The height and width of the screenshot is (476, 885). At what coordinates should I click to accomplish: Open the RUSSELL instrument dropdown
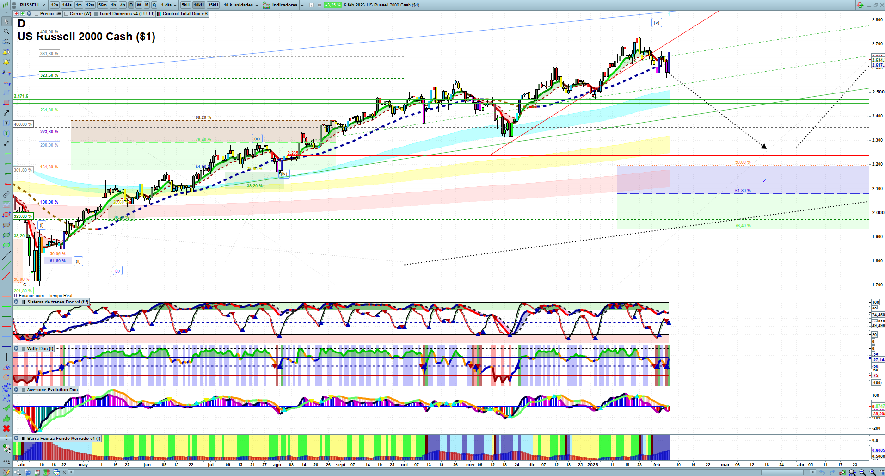tap(33, 5)
